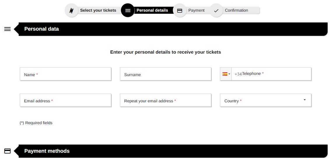Focus the Name input field
The width and height of the screenshot is (332, 160).
click(65, 74)
